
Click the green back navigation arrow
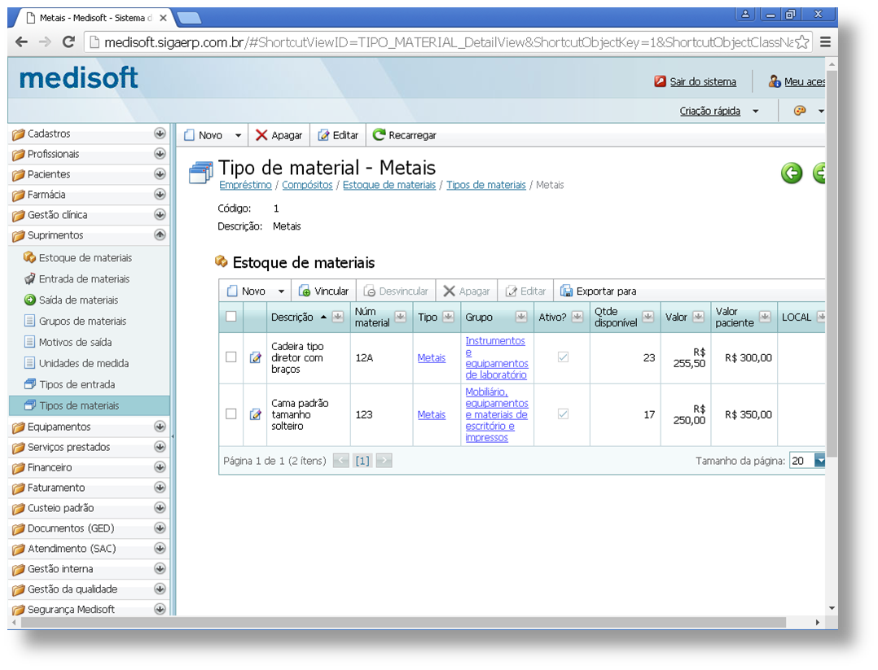click(x=792, y=173)
